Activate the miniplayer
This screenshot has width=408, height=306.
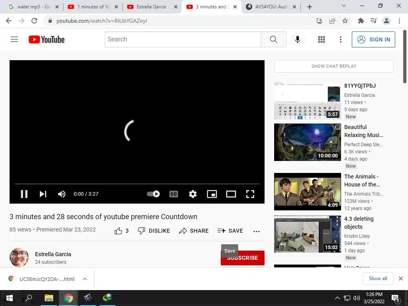(212, 194)
